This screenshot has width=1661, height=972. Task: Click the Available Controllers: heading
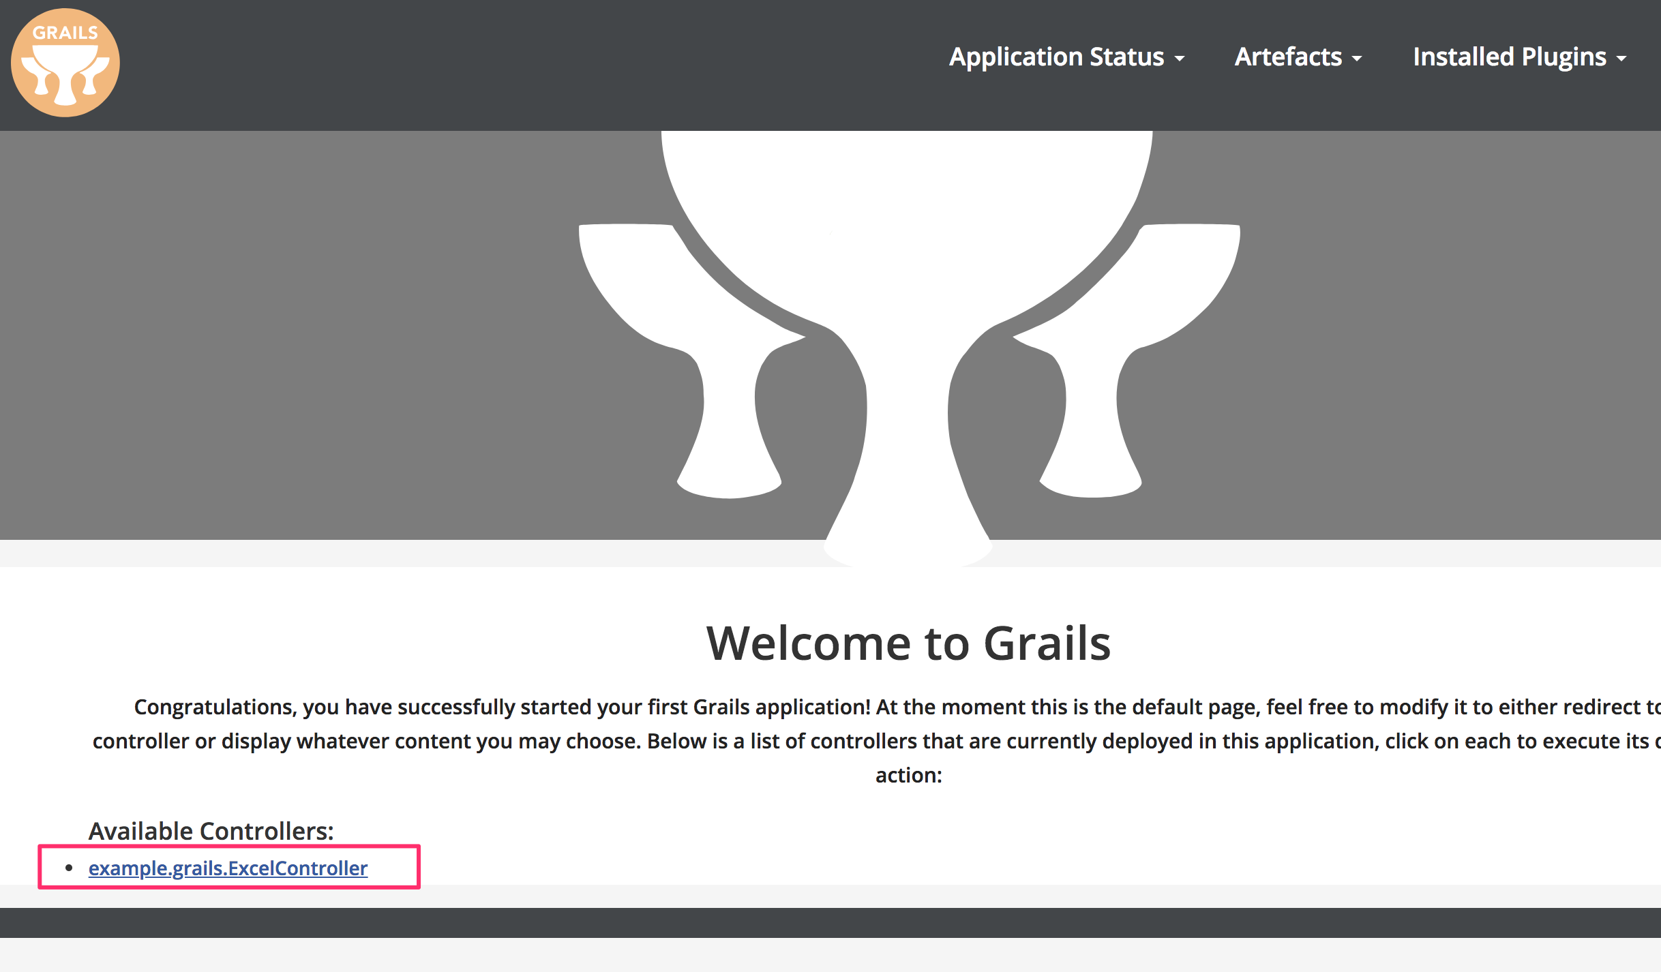pyautogui.click(x=211, y=831)
